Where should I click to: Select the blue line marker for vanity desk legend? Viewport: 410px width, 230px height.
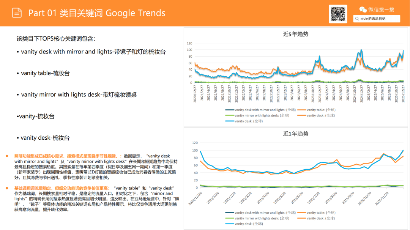tap(229, 121)
